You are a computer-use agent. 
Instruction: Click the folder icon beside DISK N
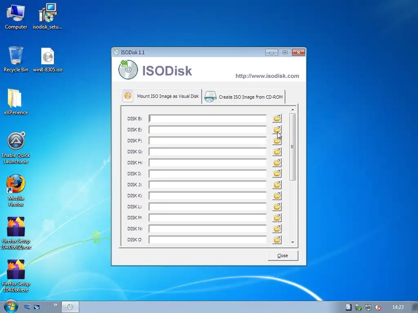pos(277,229)
